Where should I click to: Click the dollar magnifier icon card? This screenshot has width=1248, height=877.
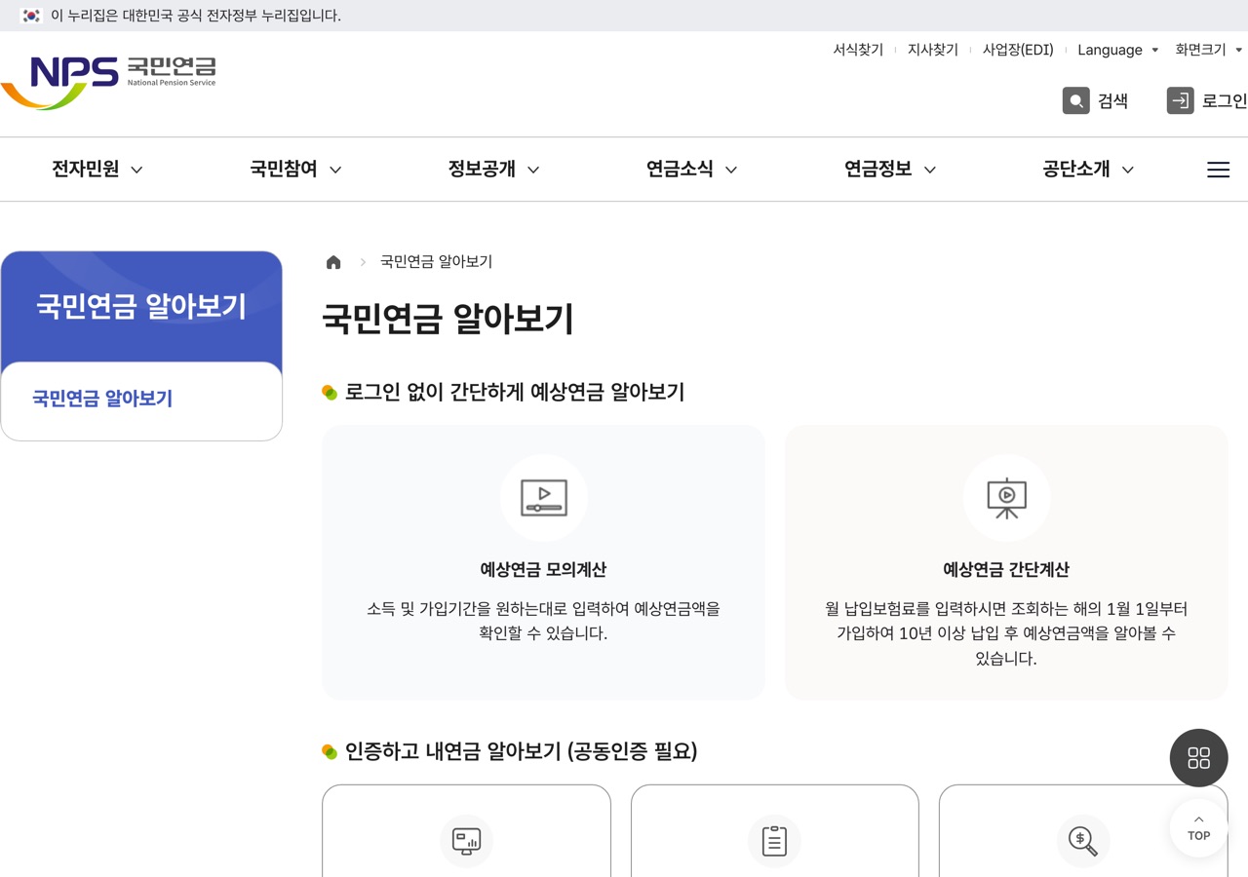coord(1082,841)
